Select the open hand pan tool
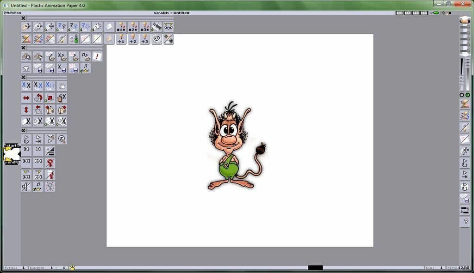This screenshot has height=273, width=474. pos(62,86)
